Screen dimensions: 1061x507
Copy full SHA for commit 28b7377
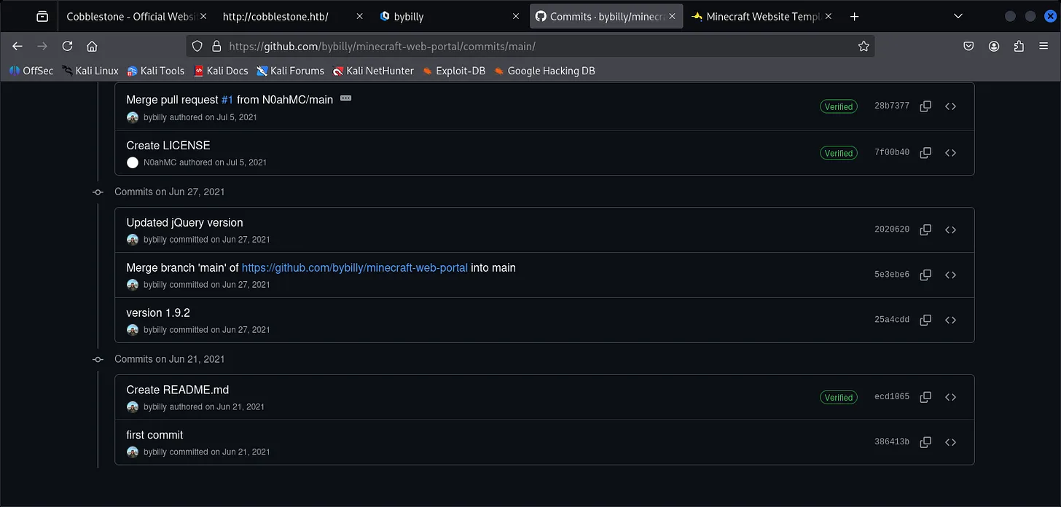pos(925,106)
